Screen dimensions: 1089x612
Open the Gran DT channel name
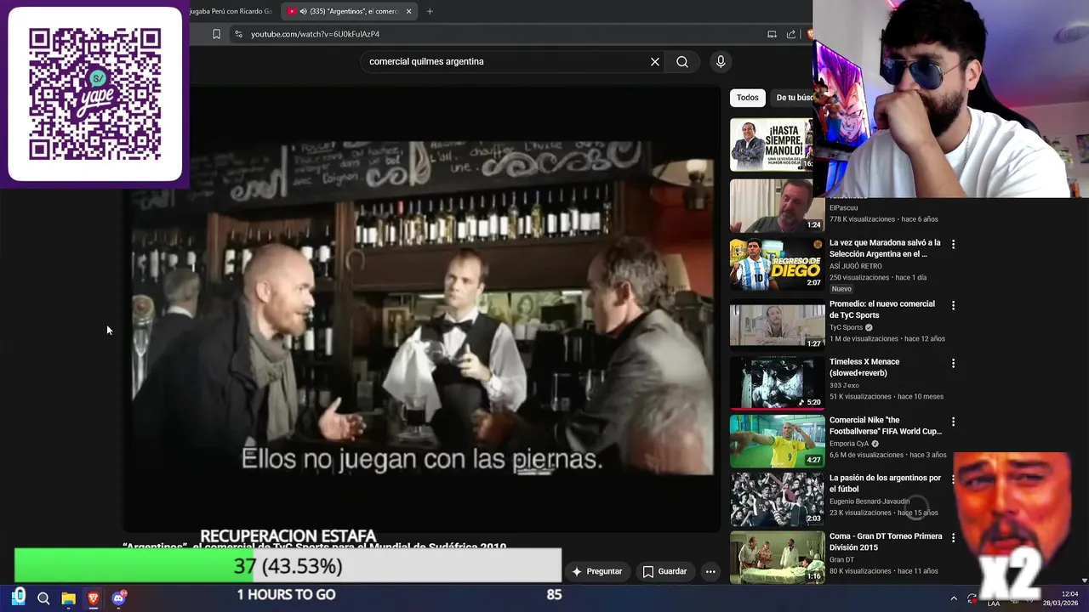click(842, 559)
